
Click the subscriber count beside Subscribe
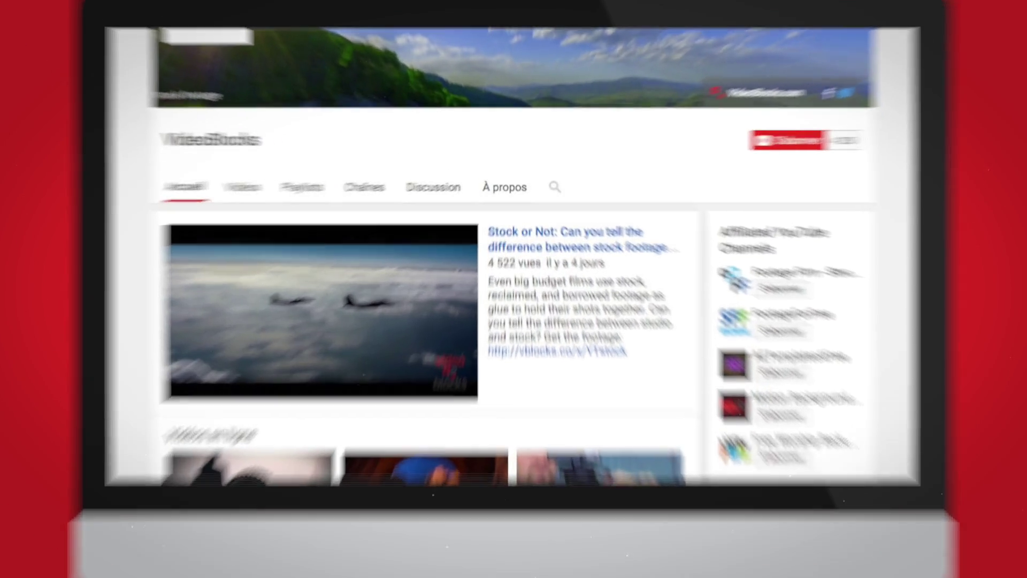click(845, 140)
